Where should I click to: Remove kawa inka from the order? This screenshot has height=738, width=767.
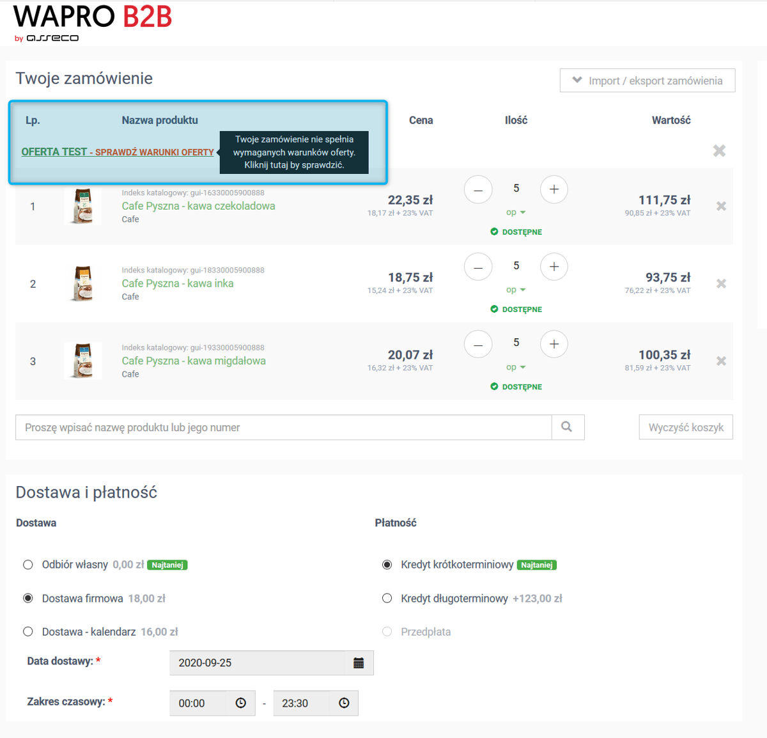pyautogui.click(x=721, y=283)
